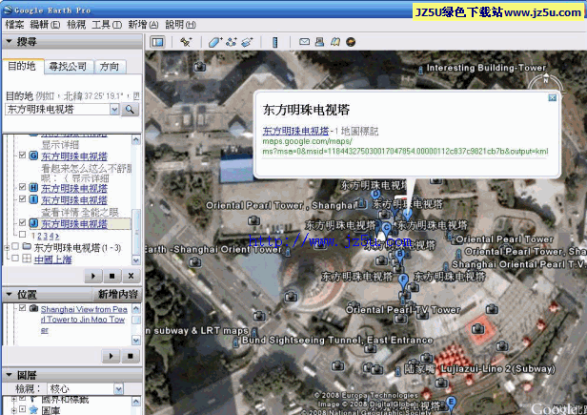This screenshot has width=587, height=415.
Task: Open the 編輯 menu
Action: point(45,25)
